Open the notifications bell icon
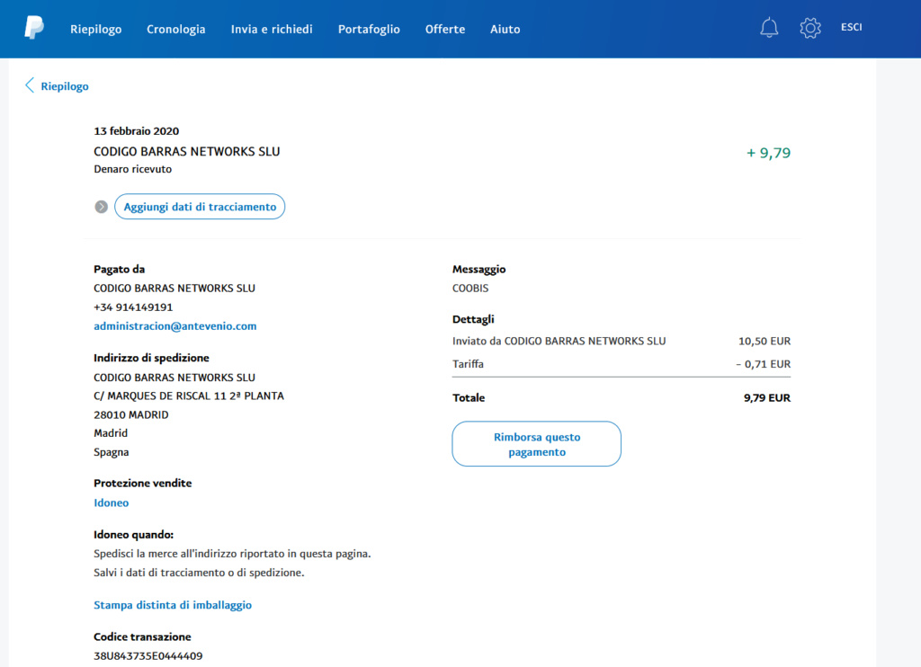Screen dimensions: 921x667 click(769, 28)
